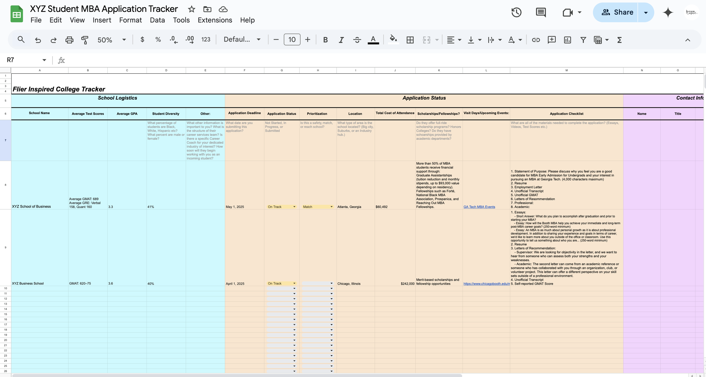The width and height of the screenshot is (706, 377).
Task: Open borders tool
Action: [x=410, y=40]
